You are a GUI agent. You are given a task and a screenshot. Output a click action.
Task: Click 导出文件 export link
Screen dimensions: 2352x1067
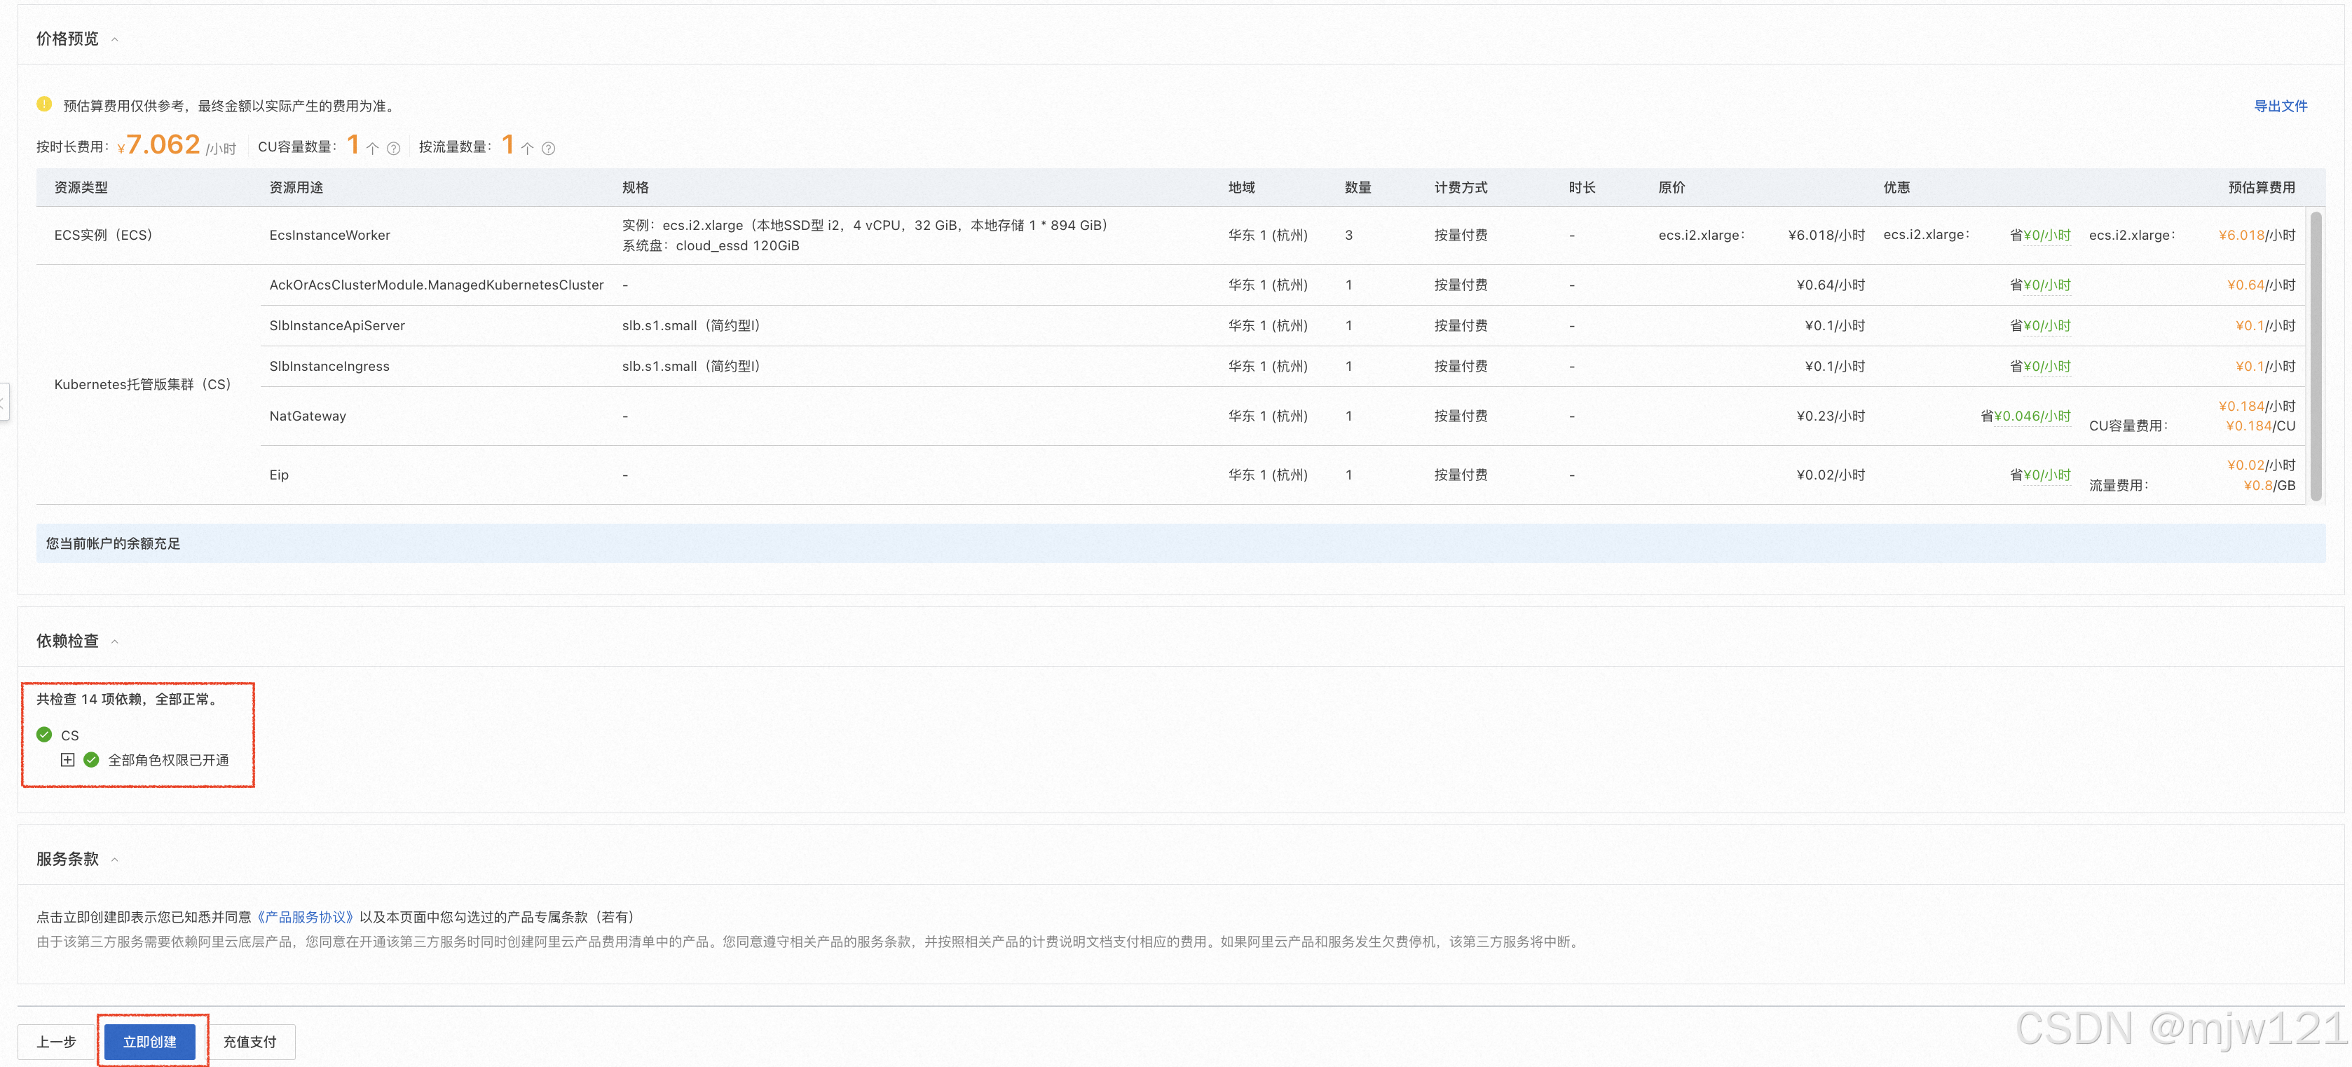2280,106
